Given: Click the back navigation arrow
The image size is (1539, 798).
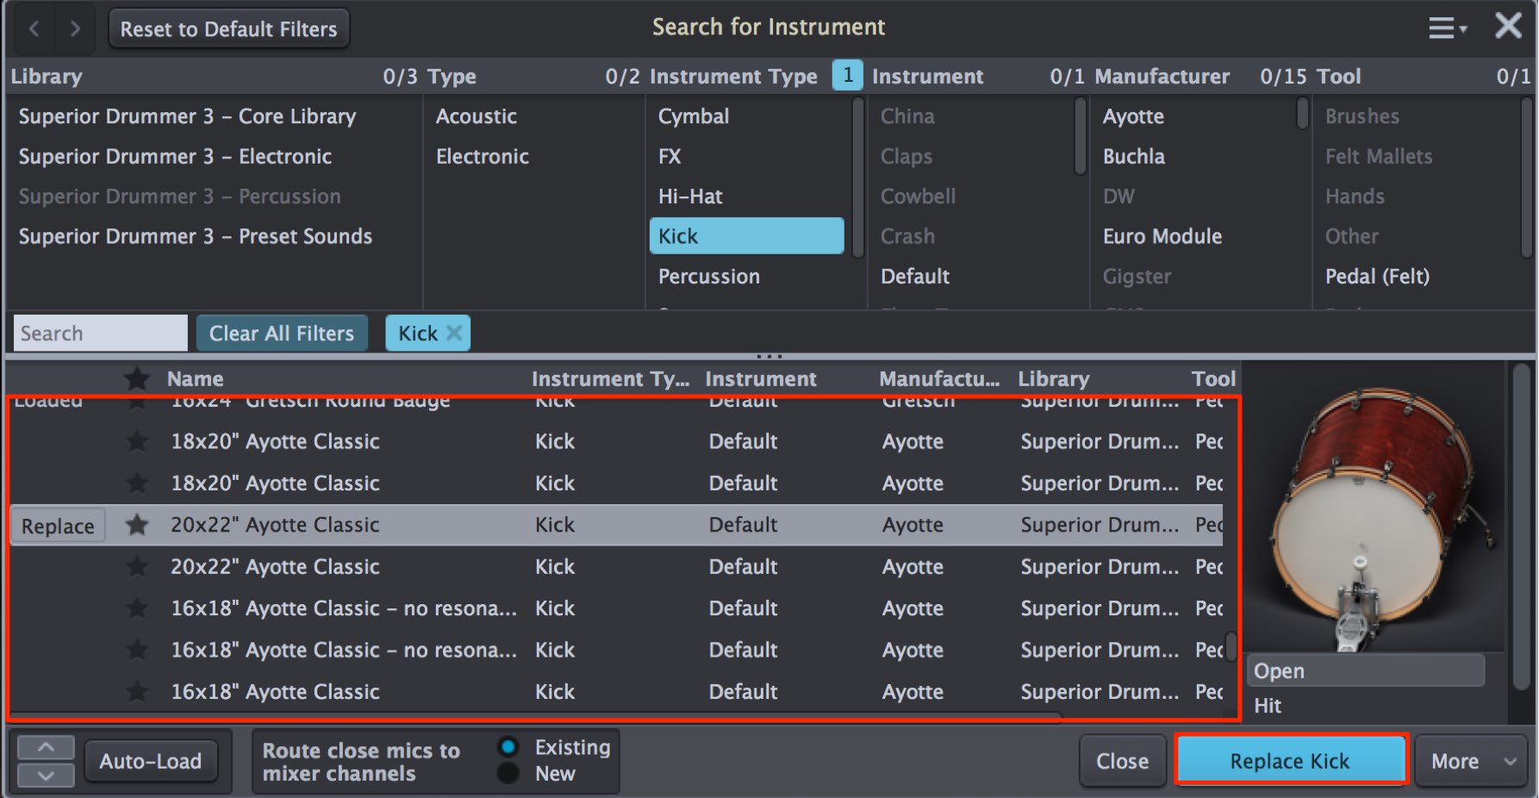Looking at the screenshot, I should coord(34,29).
